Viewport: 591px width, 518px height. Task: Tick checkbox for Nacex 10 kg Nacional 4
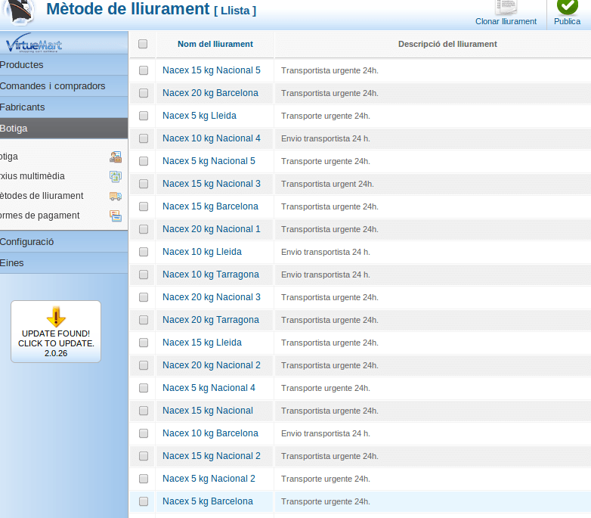pyautogui.click(x=144, y=138)
